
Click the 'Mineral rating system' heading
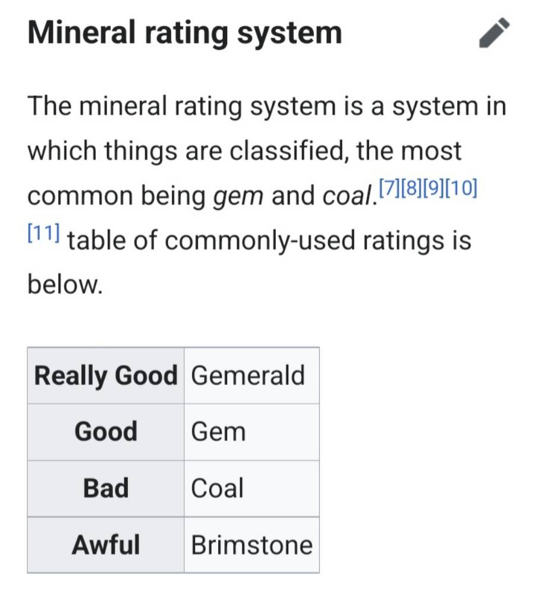point(185,33)
